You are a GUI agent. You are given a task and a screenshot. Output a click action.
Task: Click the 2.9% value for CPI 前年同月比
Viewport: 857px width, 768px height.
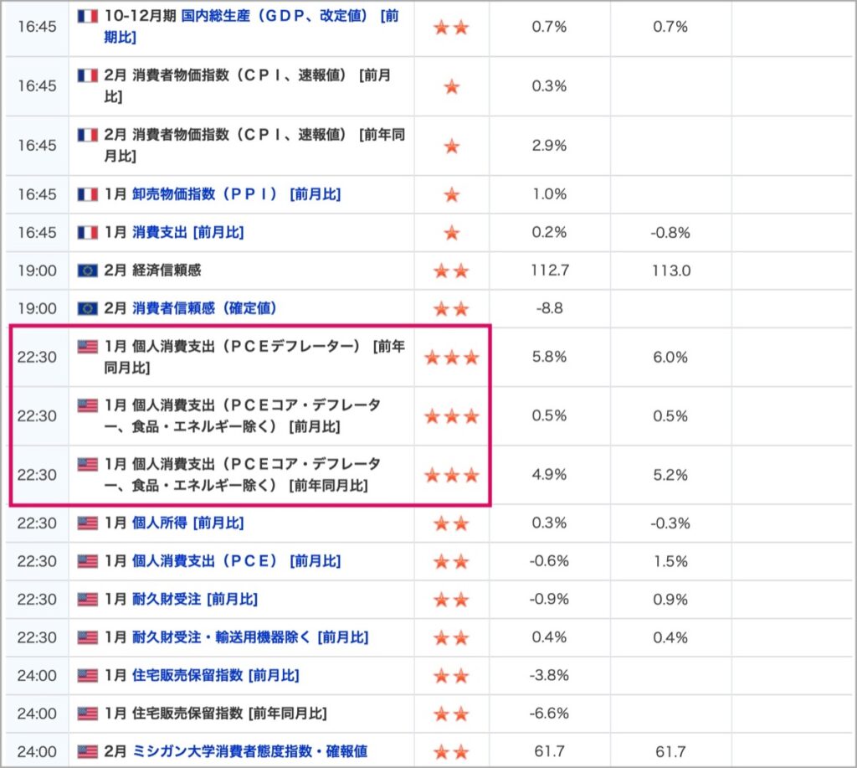point(549,146)
